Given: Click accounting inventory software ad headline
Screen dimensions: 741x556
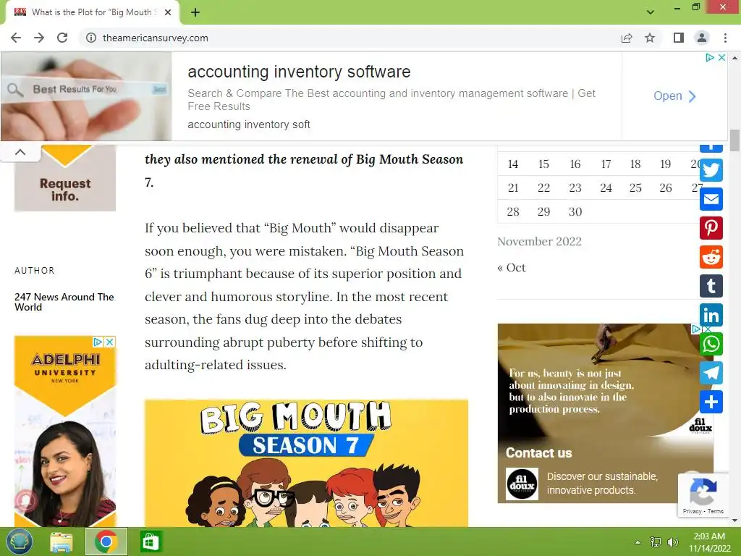Looking at the screenshot, I should (299, 72).
